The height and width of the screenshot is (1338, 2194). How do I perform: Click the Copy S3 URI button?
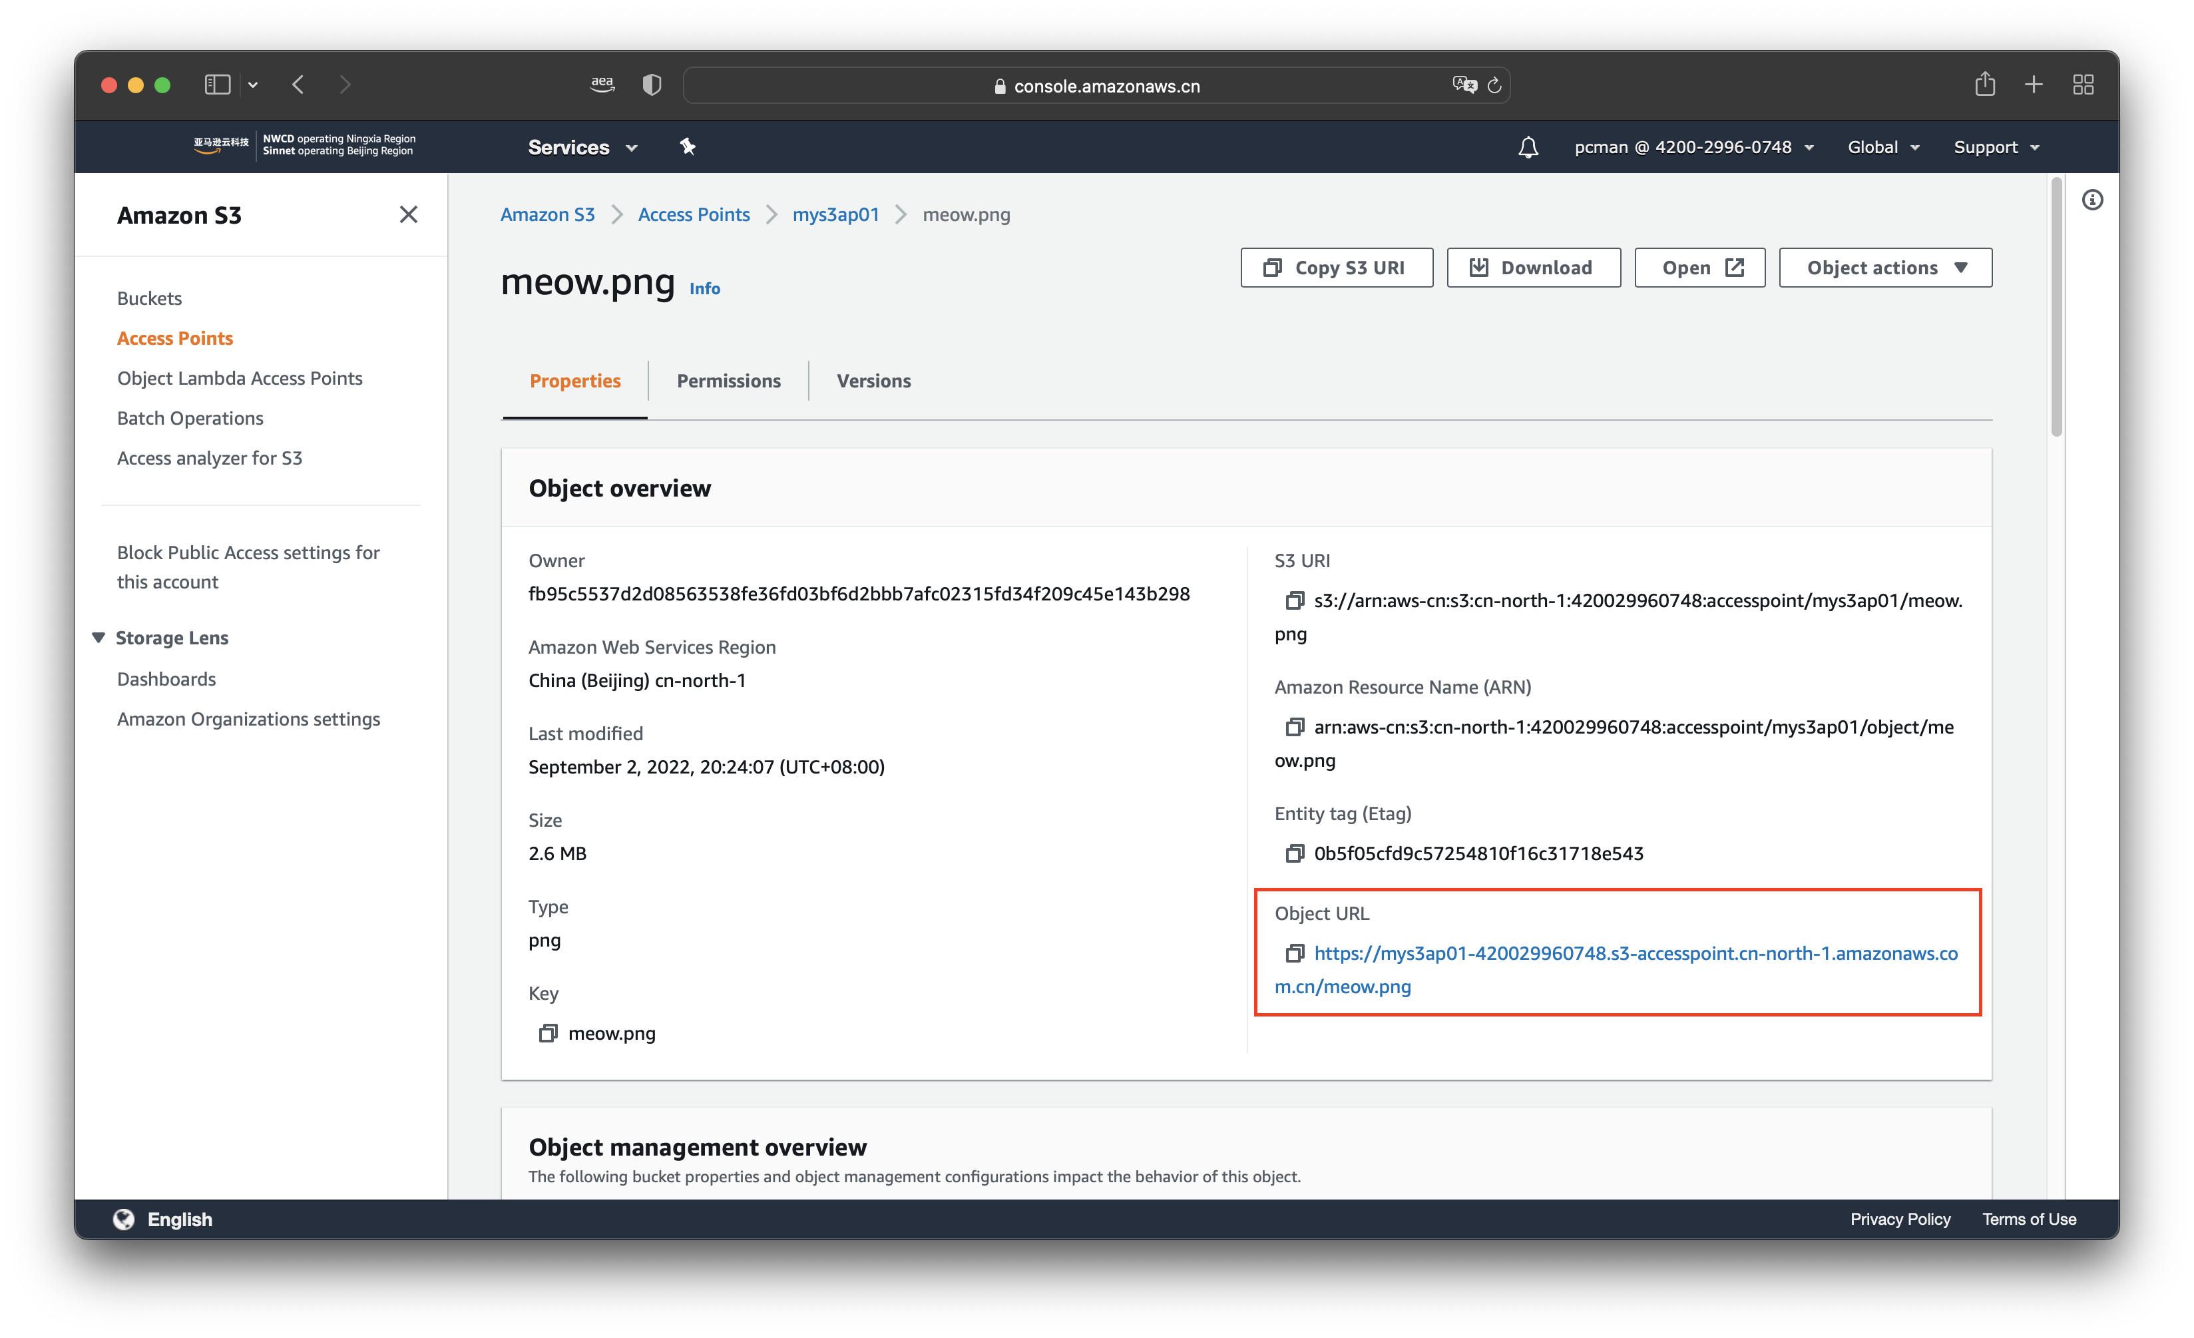[1335, 268]
